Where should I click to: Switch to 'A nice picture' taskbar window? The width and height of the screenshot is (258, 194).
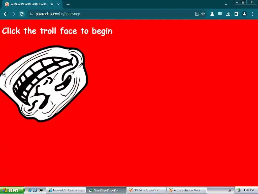click(187, 190)
